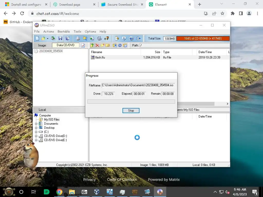Screen dimensions: 263x197
Task: Open the Tools menu
Action: pyautogui.click(x=77, y=32)
